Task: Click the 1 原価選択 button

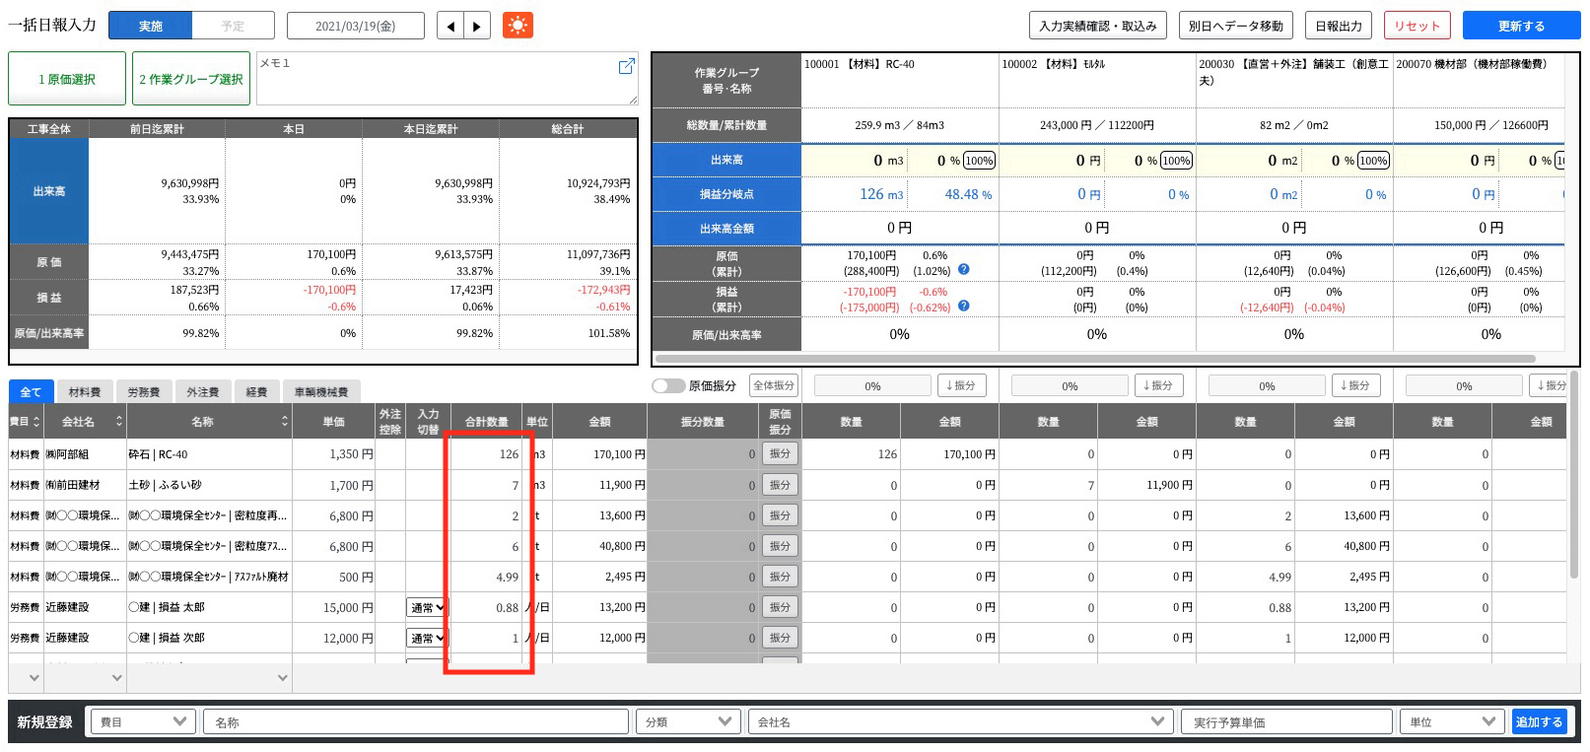Action: click(x=67, y=79)
